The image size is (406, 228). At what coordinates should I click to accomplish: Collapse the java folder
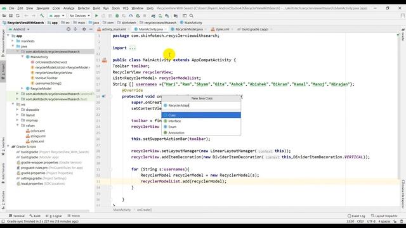pyautogui.click(x=13, y=46)
